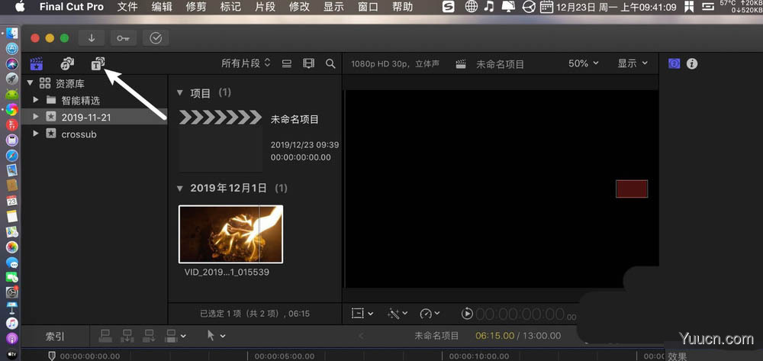Open Calendar icon showing 23 in Dock
This screenshot has width=763, height=361.
click(x=11, y=201)
